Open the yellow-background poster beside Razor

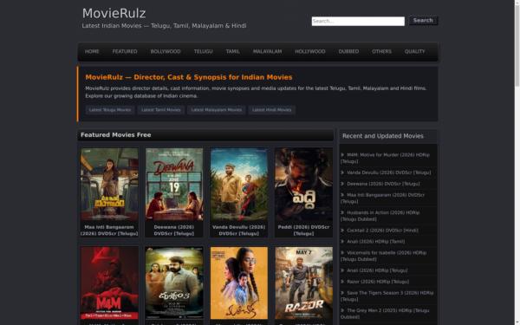[x=239, y=283]
